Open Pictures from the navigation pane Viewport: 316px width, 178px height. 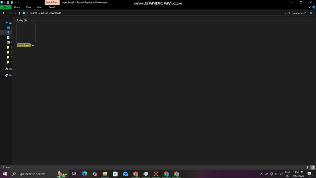click(x=8, y=42)
